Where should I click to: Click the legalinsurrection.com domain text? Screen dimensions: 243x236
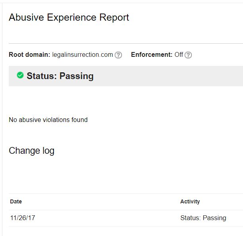(83, 54)
